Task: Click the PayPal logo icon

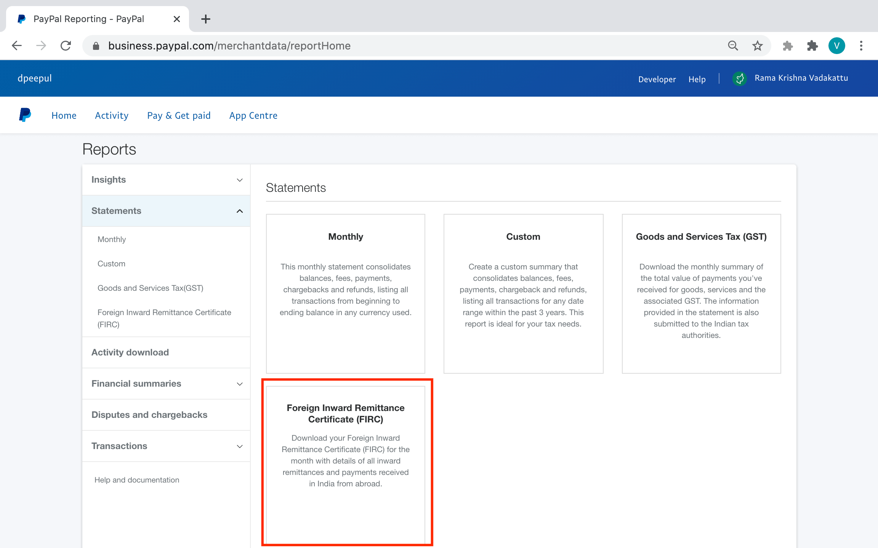Action: point(25,115)
